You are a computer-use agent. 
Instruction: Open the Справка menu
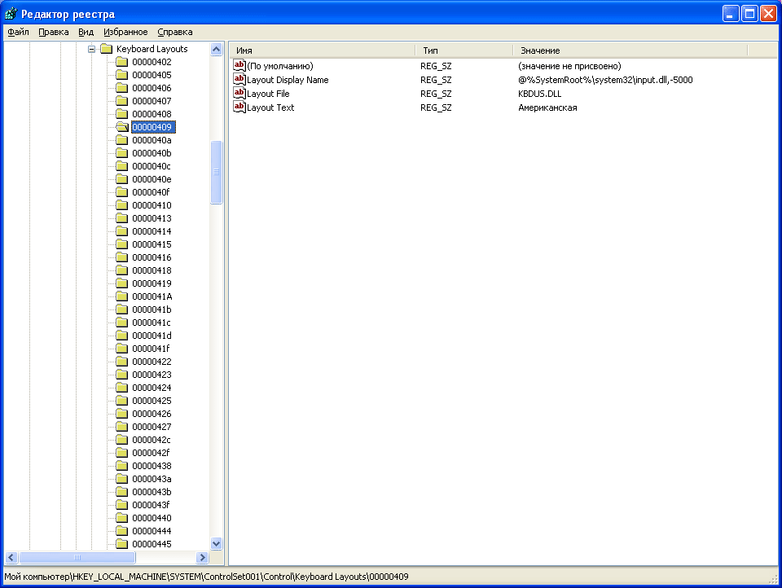pyautogui.click(x=174, y=32)
